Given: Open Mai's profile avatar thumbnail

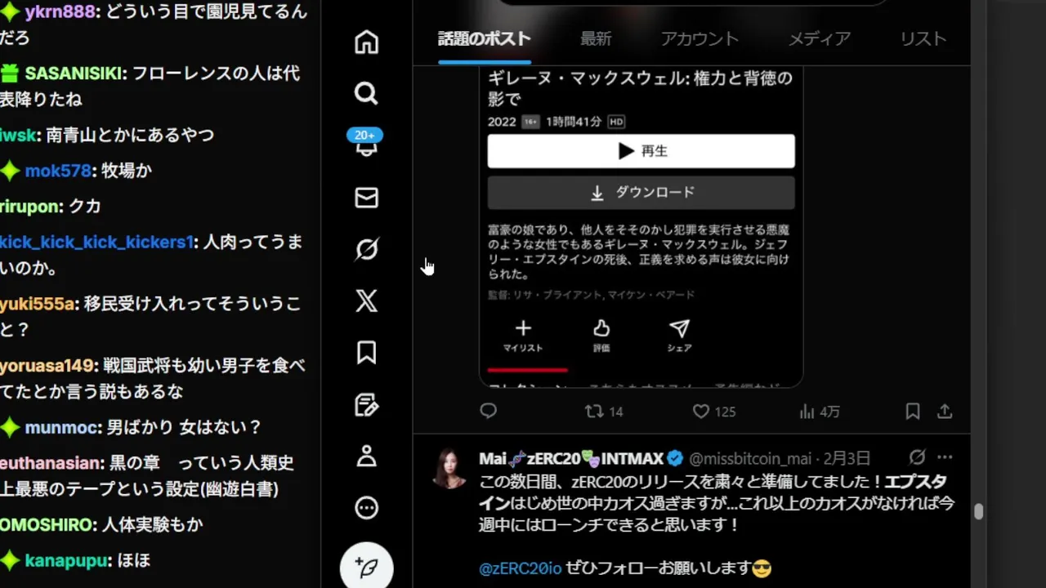Looking at the screenshot, I should (x=449, y=468).
